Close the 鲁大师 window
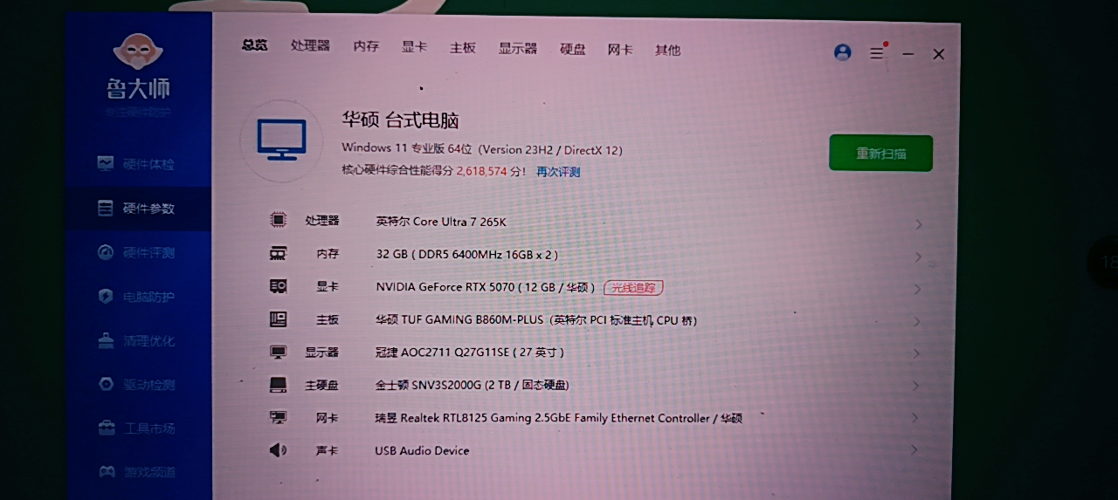 (x=939, y=54)
